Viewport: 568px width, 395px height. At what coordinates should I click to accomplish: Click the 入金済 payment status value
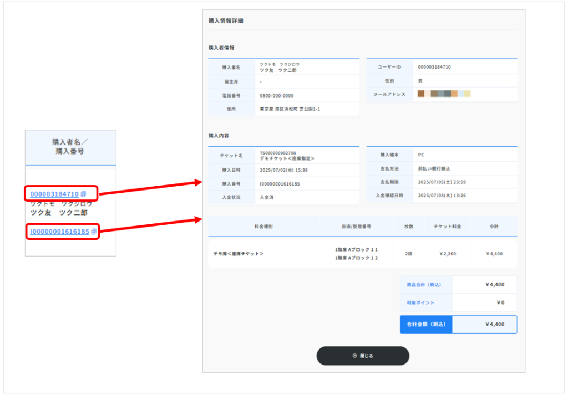(267, 197)
